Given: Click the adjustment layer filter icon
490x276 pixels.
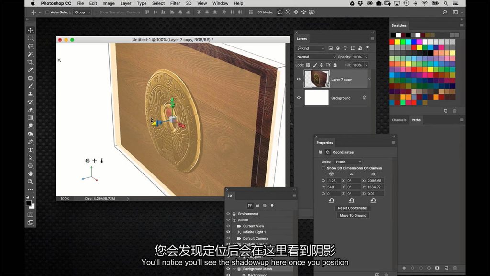Looking at the screenshot, I should [337, 48].
